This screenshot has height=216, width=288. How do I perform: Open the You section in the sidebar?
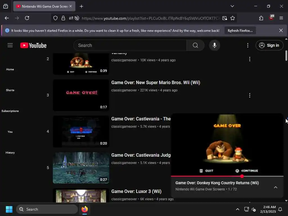[10, 132]
